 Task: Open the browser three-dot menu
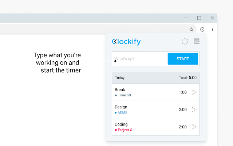tap(212, 30)
